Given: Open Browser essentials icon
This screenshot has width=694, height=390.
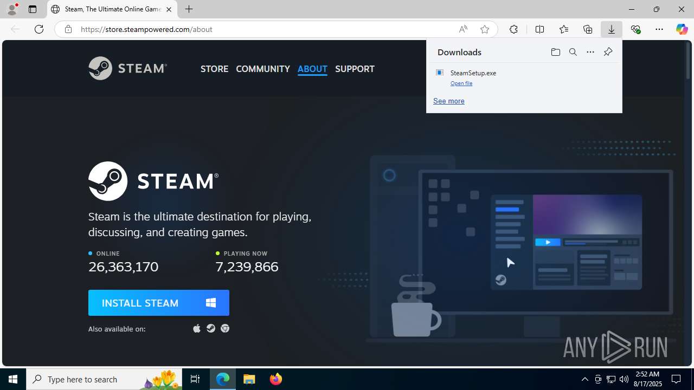Looking at the screenshot, I should tap(635, 29).
